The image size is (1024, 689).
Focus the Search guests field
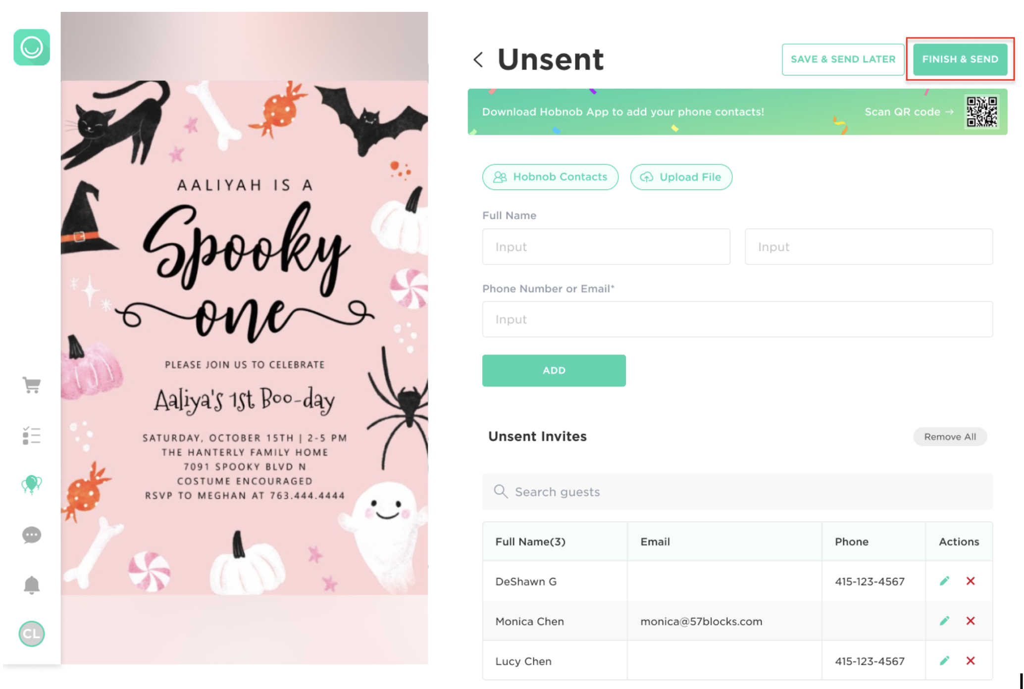pos(737,492)
